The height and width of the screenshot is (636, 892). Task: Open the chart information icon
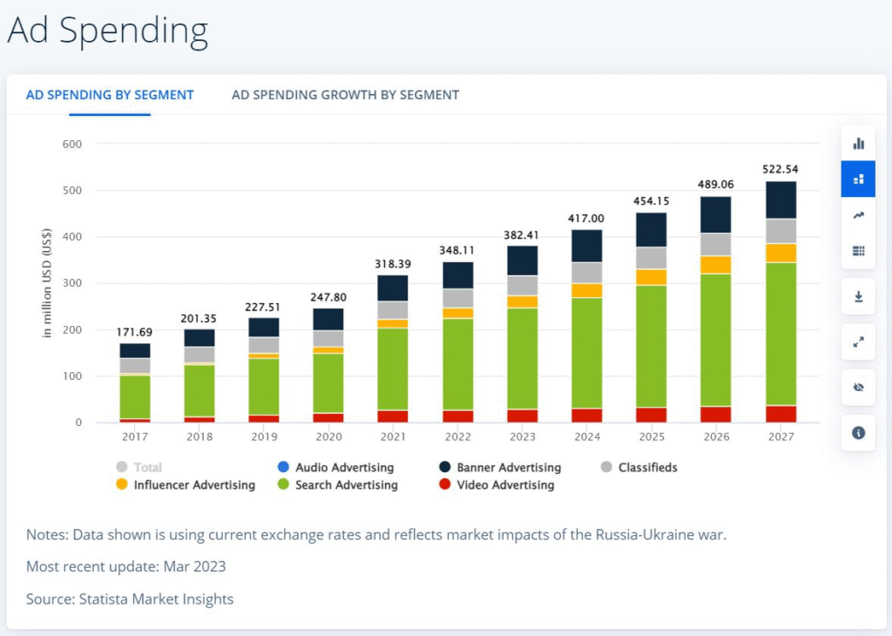(x=858, y=433)
